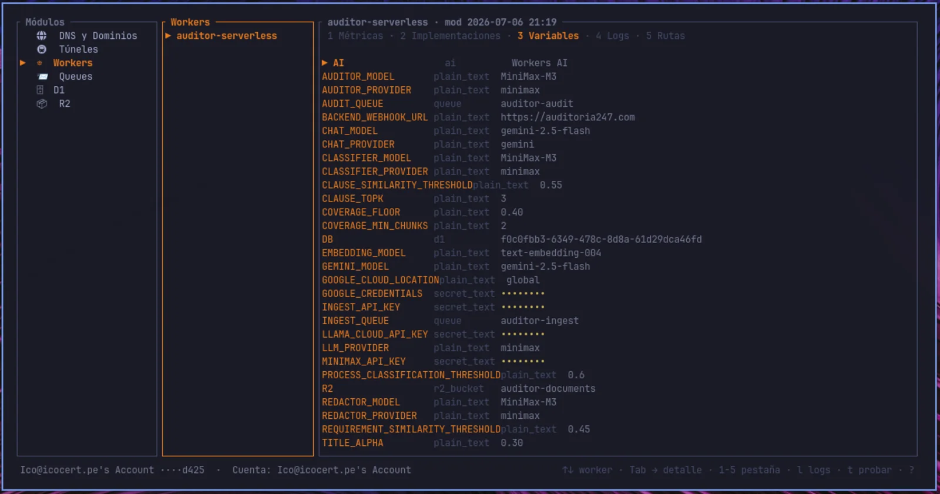This screenshot has width=940, height=494.
Task: Click the D1 database icon
Action: click(40, 90)
